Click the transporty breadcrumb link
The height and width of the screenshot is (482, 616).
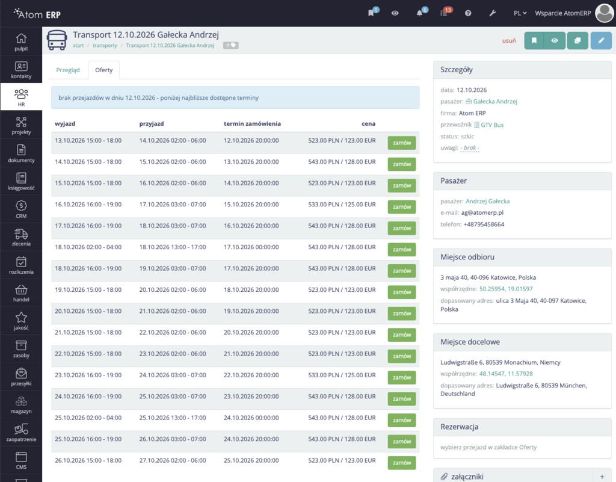(105, 46)
